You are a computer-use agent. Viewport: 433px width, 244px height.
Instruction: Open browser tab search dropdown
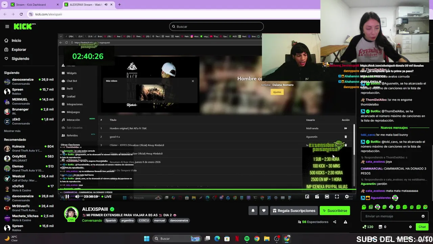[x=4, y=4]
